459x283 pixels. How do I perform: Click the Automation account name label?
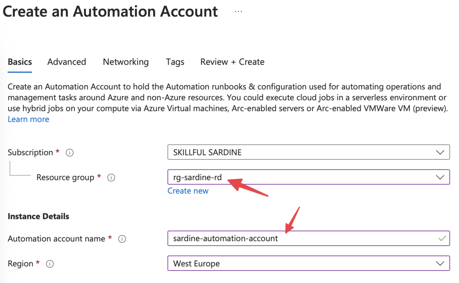click(57, 239)
